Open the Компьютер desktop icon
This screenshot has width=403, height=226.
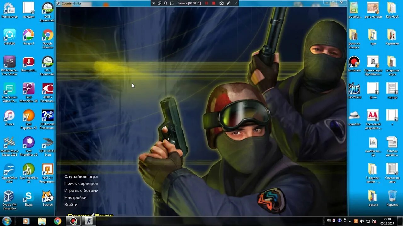click(x=9, y=10)
